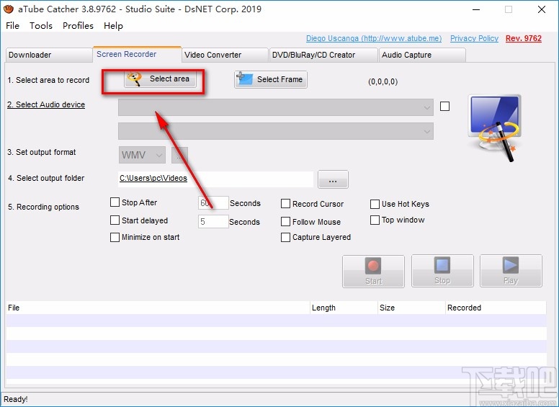The image size is (559, 407).
Task: Expand the first audio device dropdown
Action: [x=276, y=107]
